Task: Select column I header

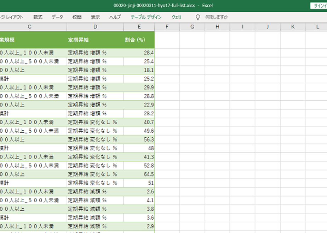Action: coord(242,27)
